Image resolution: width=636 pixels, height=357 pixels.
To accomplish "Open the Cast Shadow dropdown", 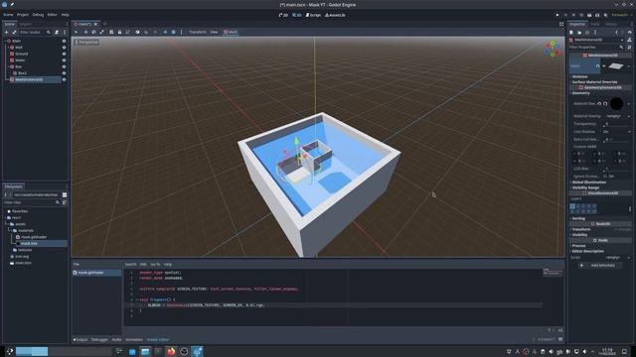I will coord(616,132).
